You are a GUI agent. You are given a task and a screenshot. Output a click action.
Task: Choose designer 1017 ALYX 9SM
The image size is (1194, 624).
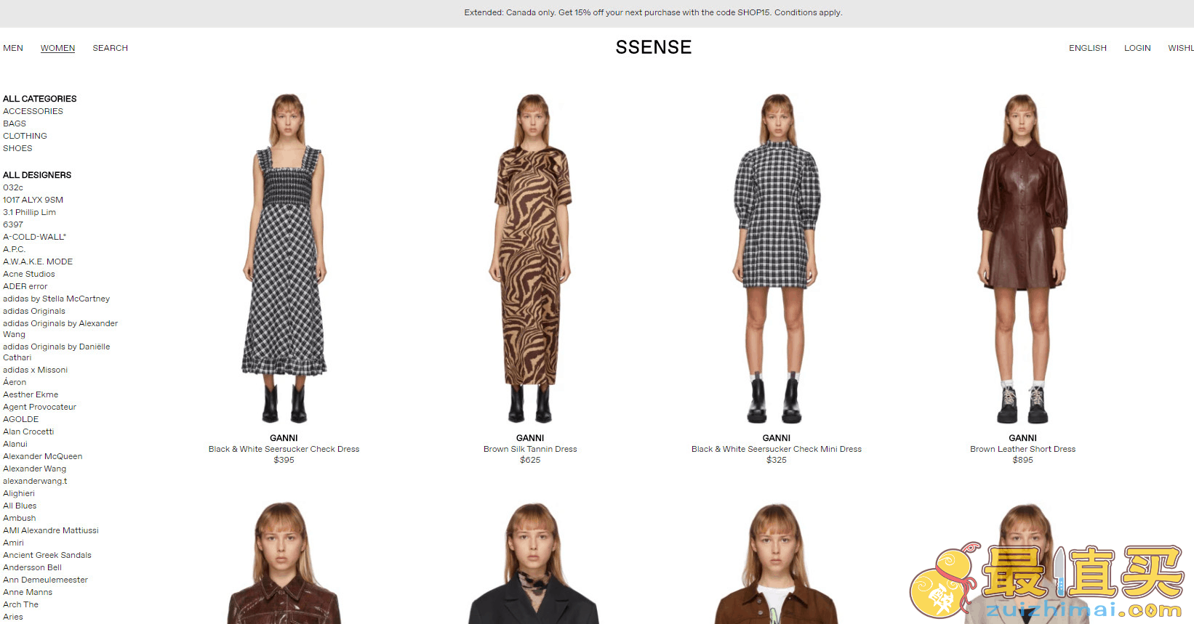pyautogui.click(x=33, y=200)
